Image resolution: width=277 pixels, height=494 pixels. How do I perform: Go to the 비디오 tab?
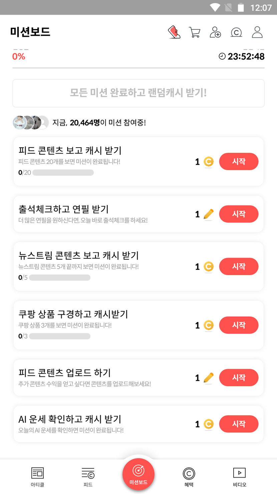pos(239,477)
